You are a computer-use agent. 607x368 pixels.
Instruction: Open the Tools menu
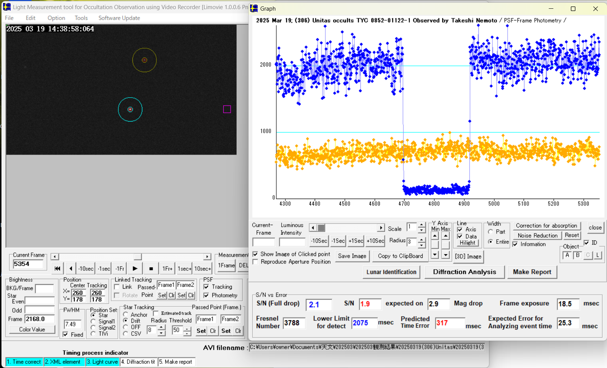[81, 18]
